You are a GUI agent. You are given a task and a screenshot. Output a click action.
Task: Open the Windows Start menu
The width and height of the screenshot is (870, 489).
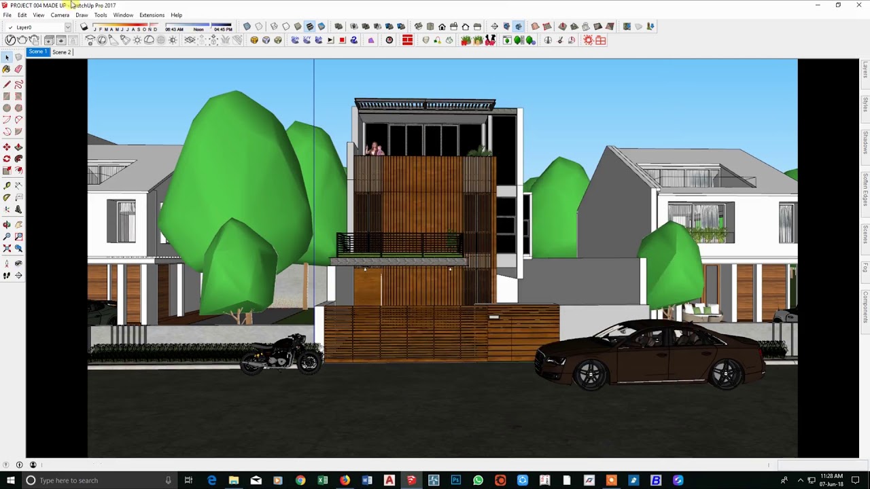10,480
